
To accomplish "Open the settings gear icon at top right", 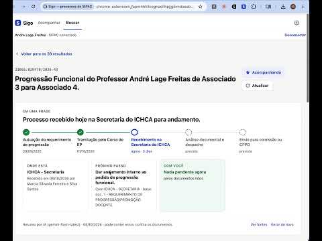I will pyautogui.click(x=297, y=23).
